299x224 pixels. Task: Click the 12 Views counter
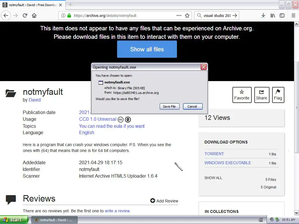pos(217,118)
